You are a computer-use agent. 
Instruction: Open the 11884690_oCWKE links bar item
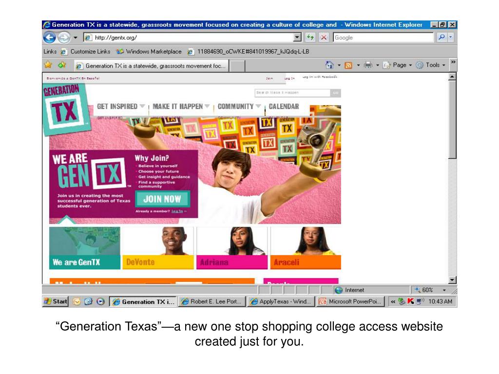tap(248, 52)
